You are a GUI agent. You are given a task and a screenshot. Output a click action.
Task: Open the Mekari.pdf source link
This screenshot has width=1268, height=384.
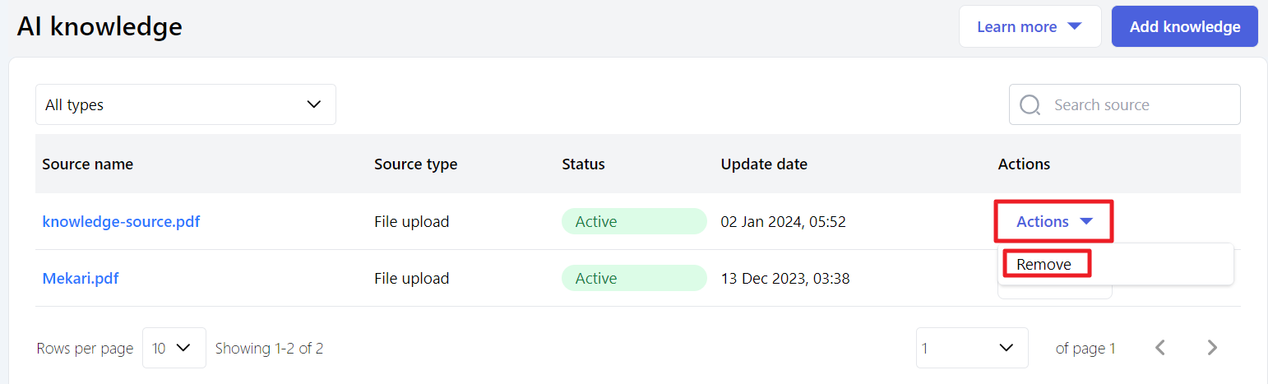pyautogui.click(x=81, y=278)
